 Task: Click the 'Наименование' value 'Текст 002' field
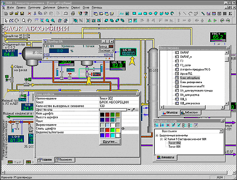click(119, 98)
